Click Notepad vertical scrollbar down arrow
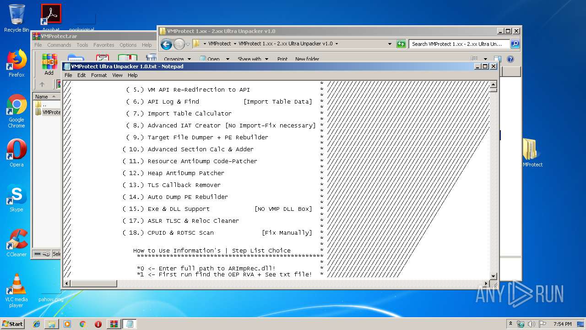This screenshot has height=330, width=586. coord(493,276)
